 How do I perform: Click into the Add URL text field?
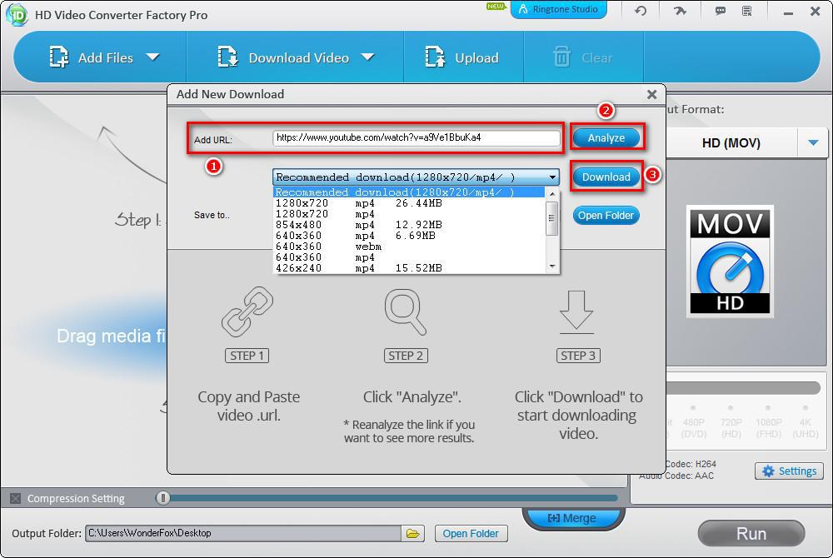click(416, 137)
